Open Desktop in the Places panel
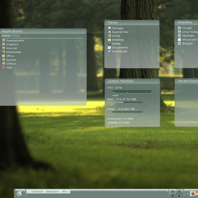 pos(116,40)
